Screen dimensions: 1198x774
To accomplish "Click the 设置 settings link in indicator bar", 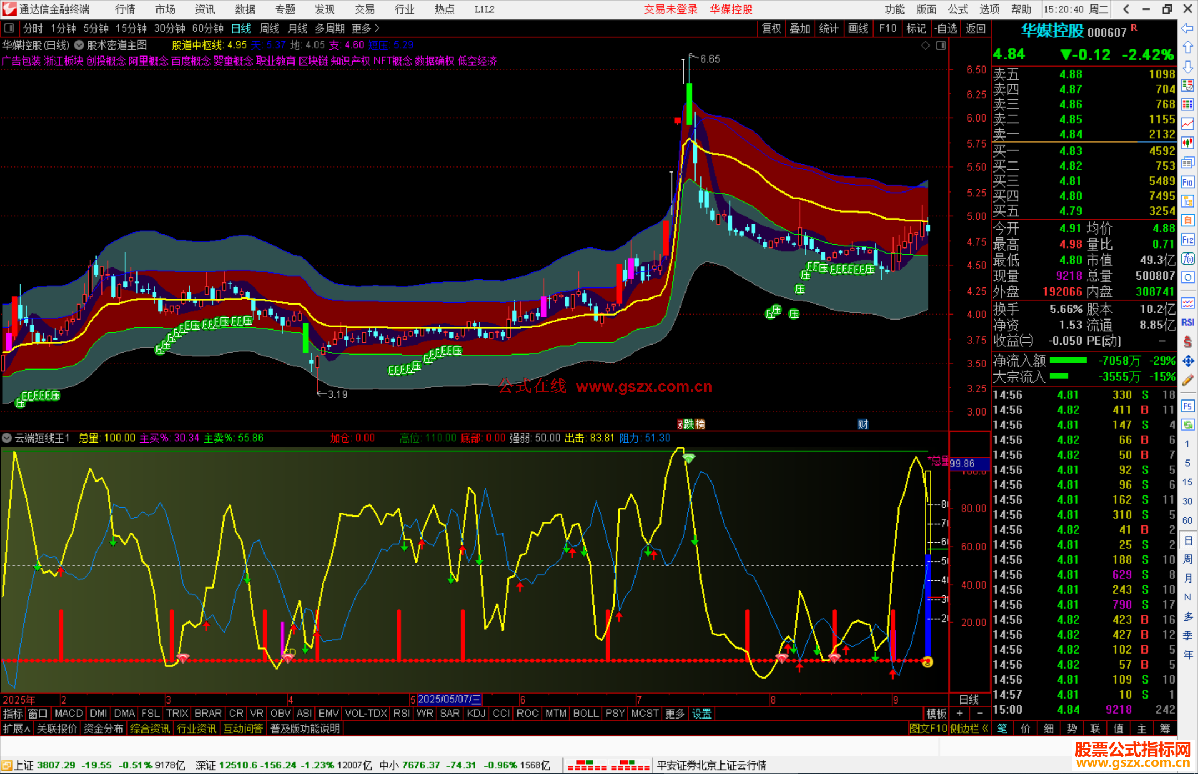I will [x=702, y=714].
